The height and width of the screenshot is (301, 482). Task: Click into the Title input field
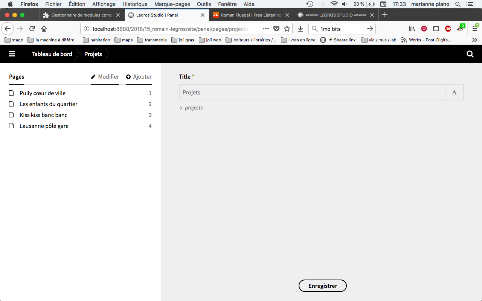pos(312,93)
